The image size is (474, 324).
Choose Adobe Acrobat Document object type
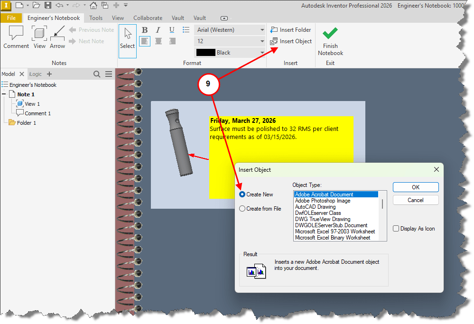click(x=336, y=194)
